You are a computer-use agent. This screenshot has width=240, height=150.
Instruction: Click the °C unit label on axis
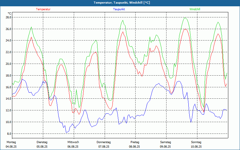pos(10,13)
